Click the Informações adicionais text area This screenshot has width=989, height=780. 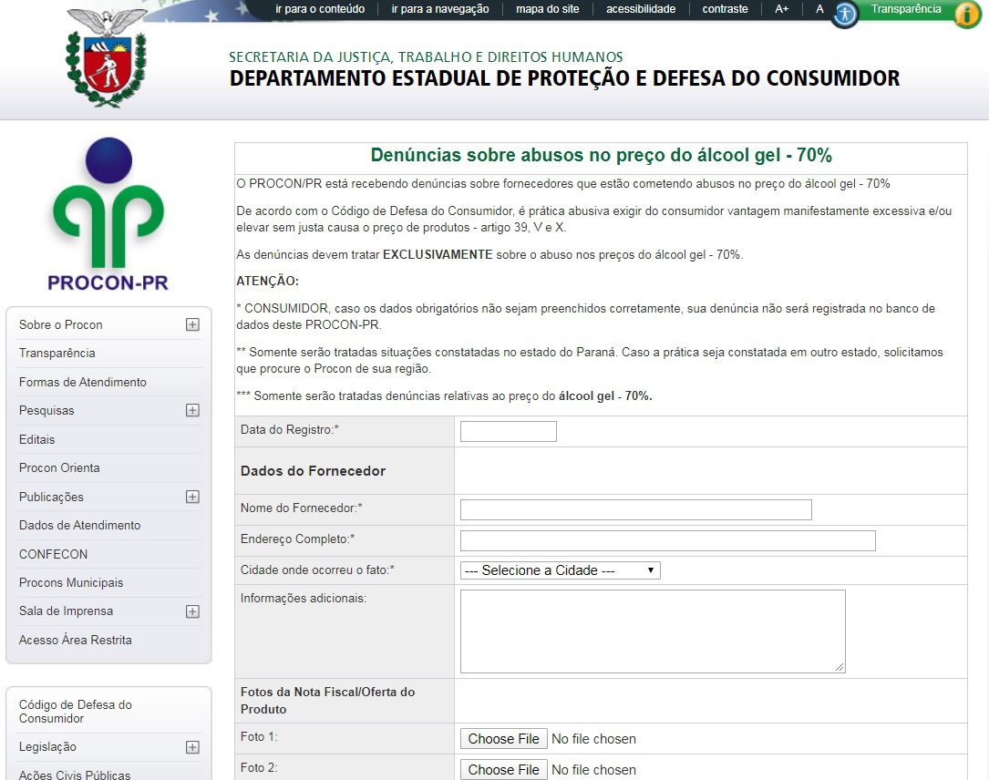[652, 631]
